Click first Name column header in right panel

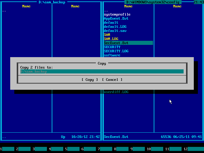coord(129,6)
